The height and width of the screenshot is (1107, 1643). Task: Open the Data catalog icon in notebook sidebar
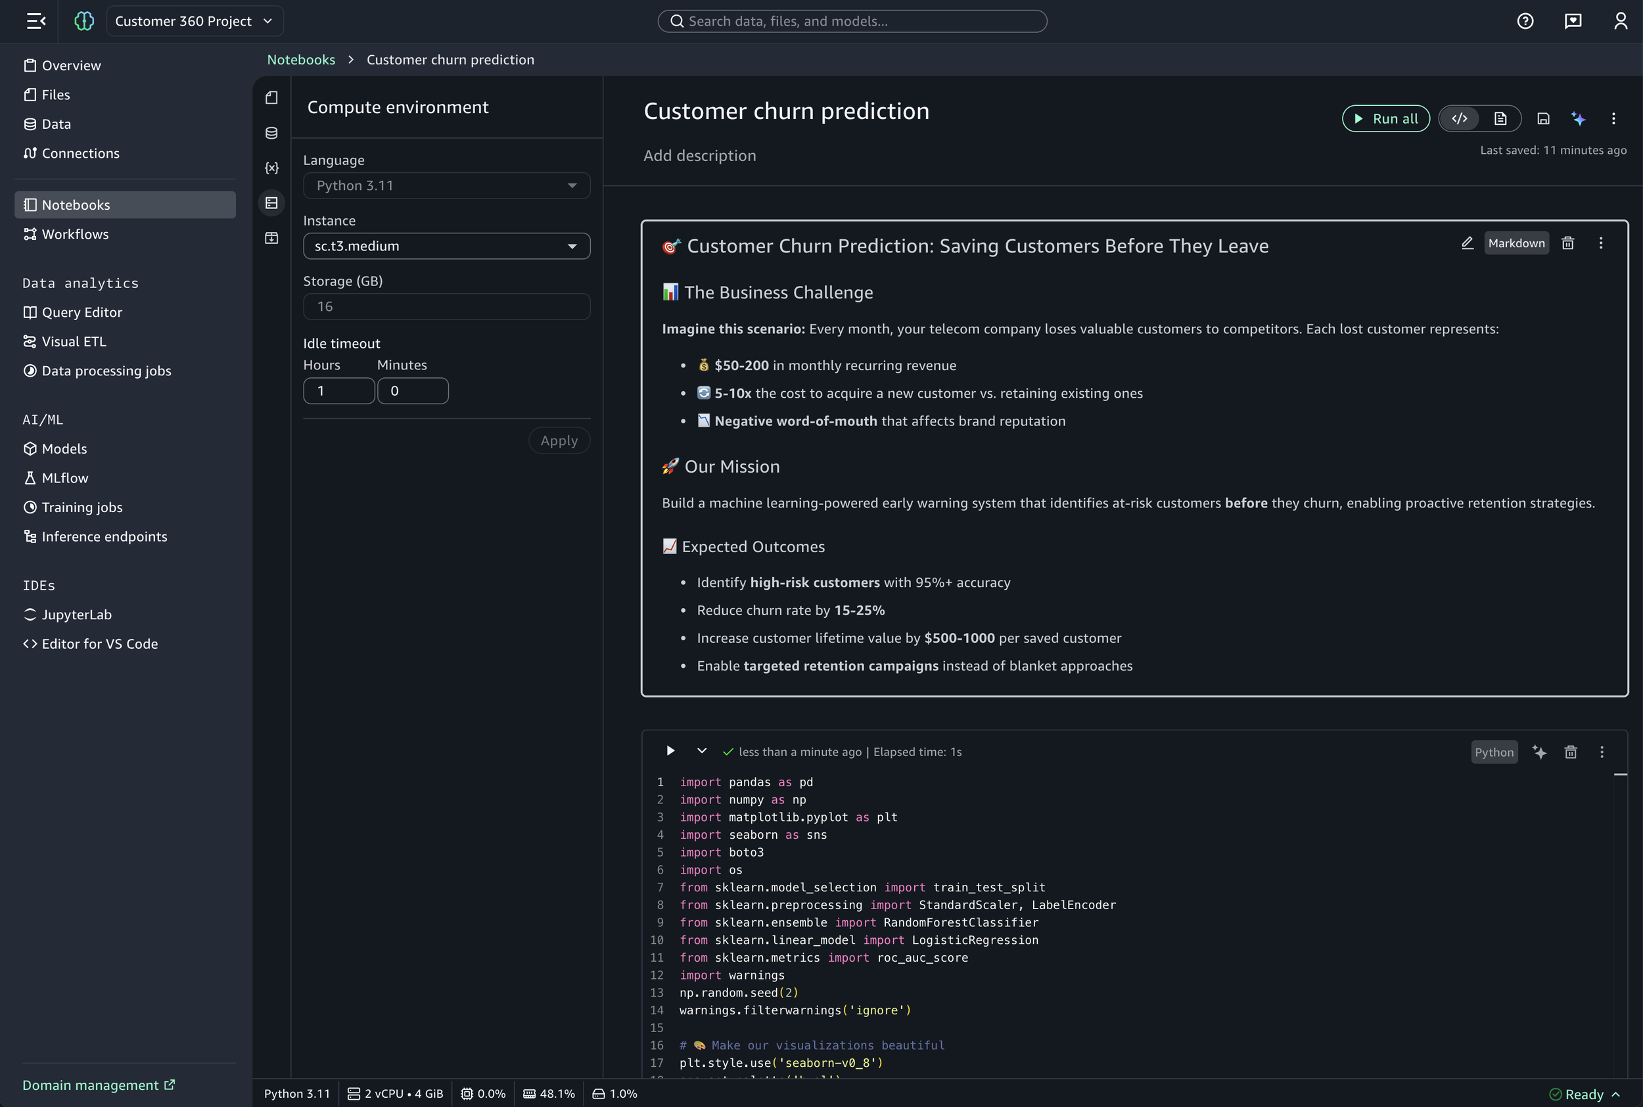click(x=271, y=133)
